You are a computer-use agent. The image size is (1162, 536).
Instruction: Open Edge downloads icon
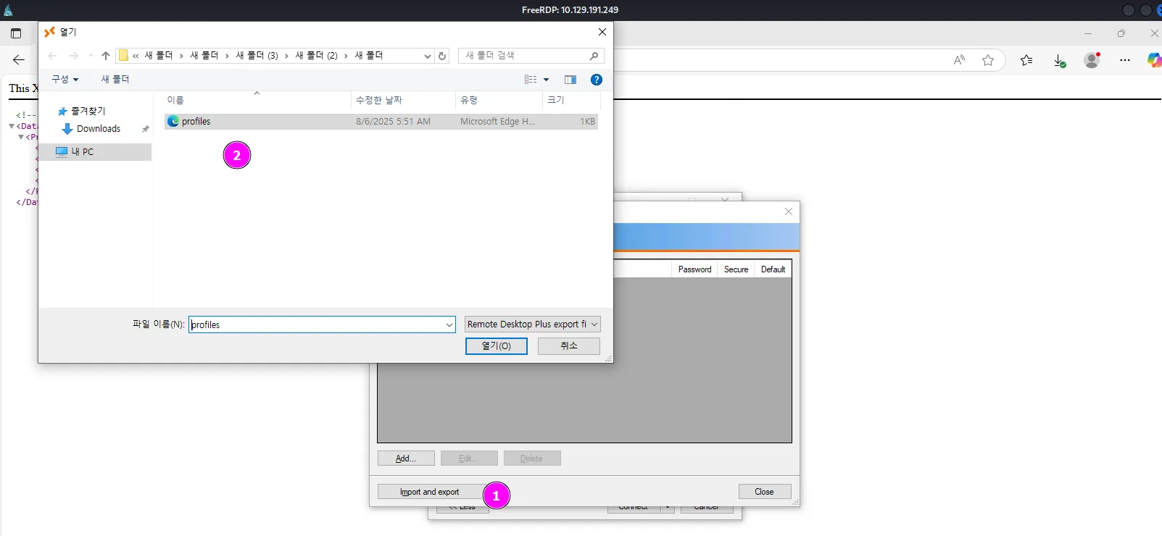pos(1059,61)
